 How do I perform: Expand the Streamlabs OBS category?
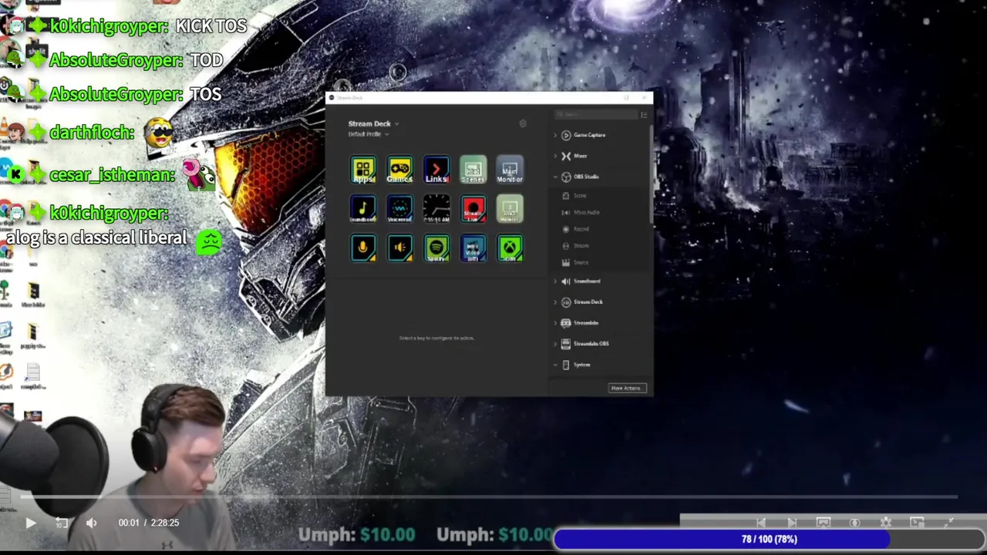(555, 344)
